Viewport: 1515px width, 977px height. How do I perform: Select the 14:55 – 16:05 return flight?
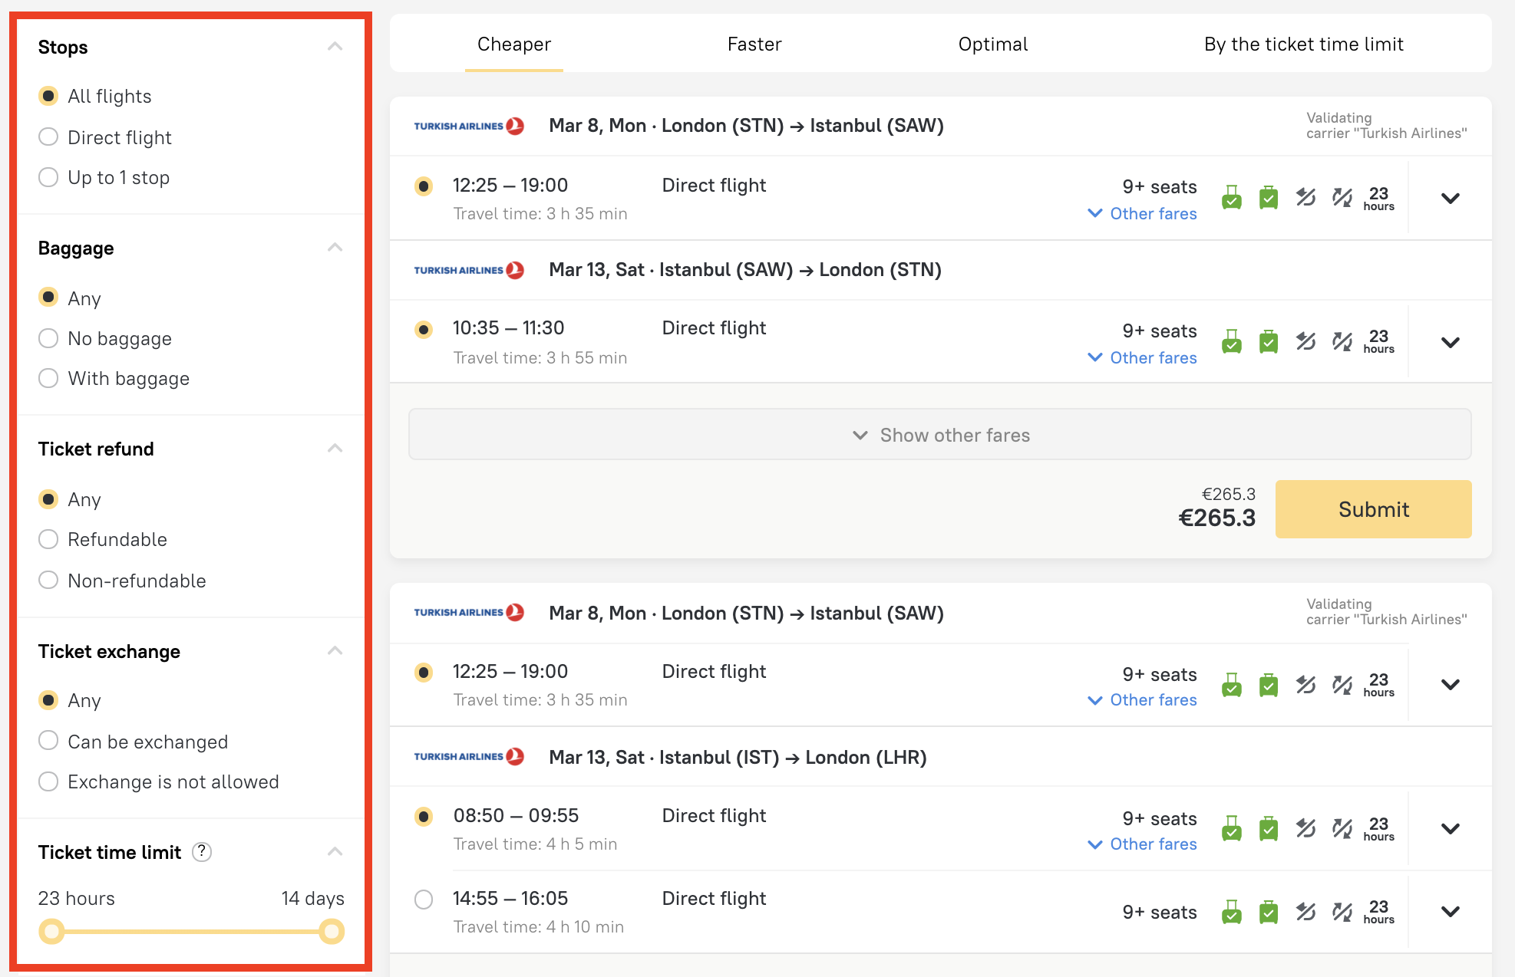coord(424,900)
